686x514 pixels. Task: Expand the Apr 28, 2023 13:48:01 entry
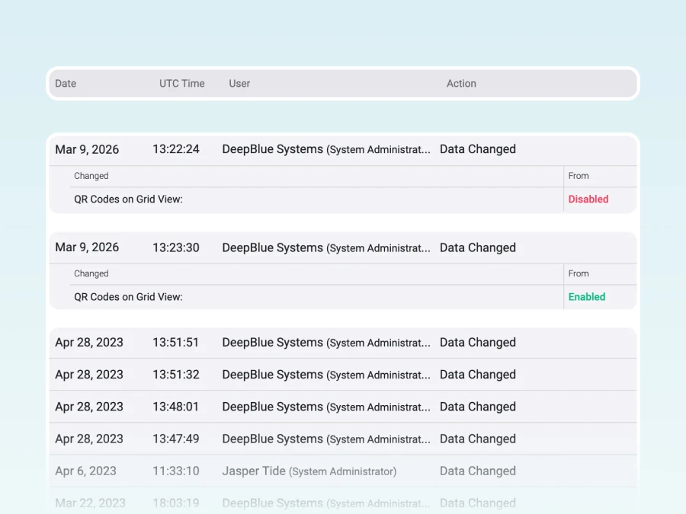(x=343, y=407)
